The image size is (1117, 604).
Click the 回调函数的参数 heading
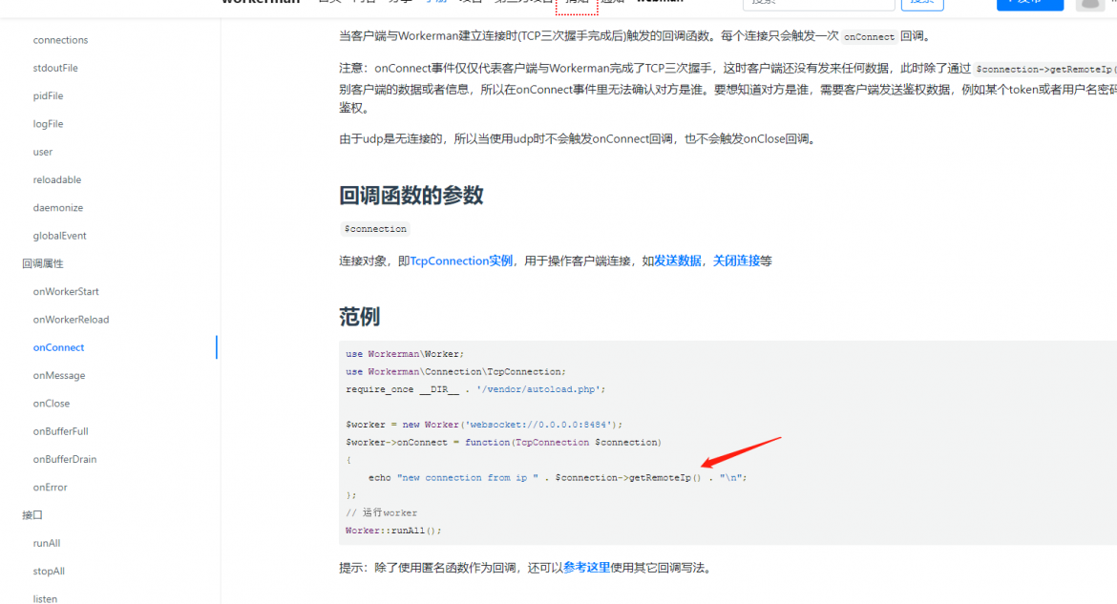(411, 196)
